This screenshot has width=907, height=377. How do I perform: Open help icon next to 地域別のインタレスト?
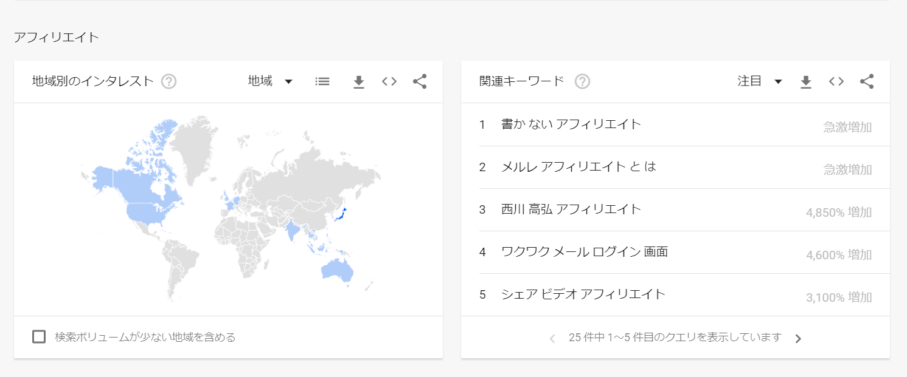click(x=169, y=81)
